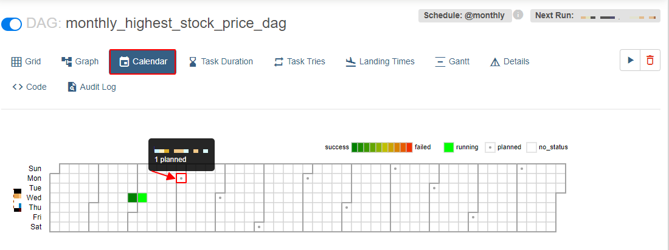The width and height of the screenshot is (669, 250).
Task: Toggle the DAG pause/unpause switch
Action: 12,24
